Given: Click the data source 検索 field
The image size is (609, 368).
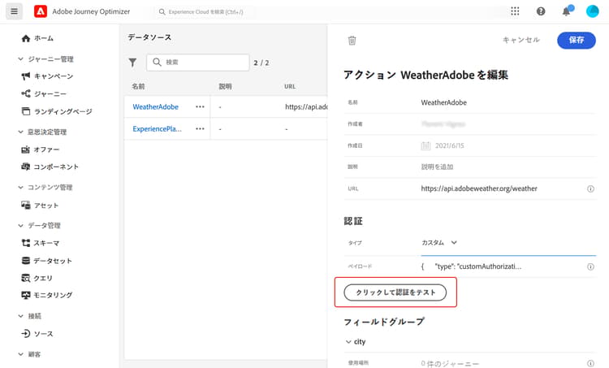Looking at the screenshot, I should point(197,63).
